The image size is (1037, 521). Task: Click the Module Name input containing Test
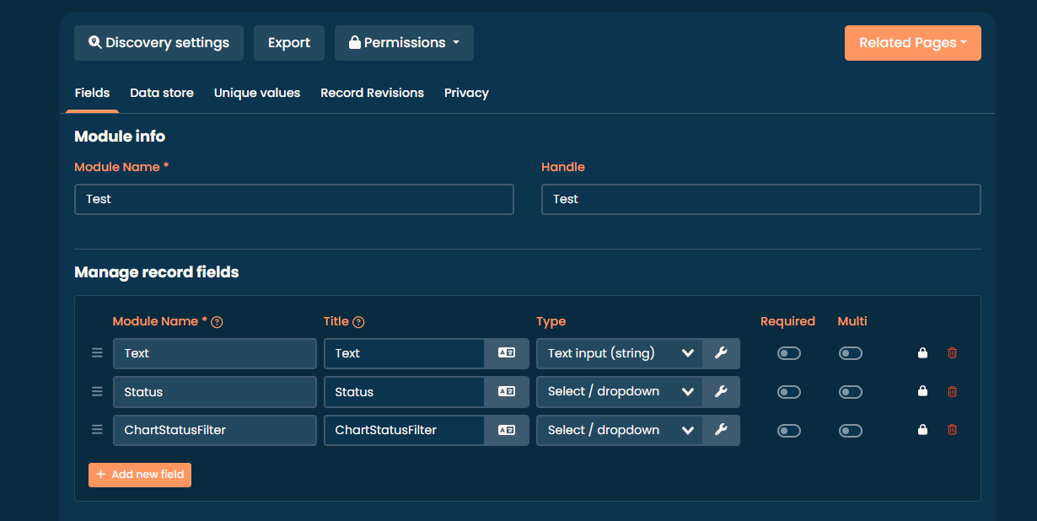click(x=294, y=200)
